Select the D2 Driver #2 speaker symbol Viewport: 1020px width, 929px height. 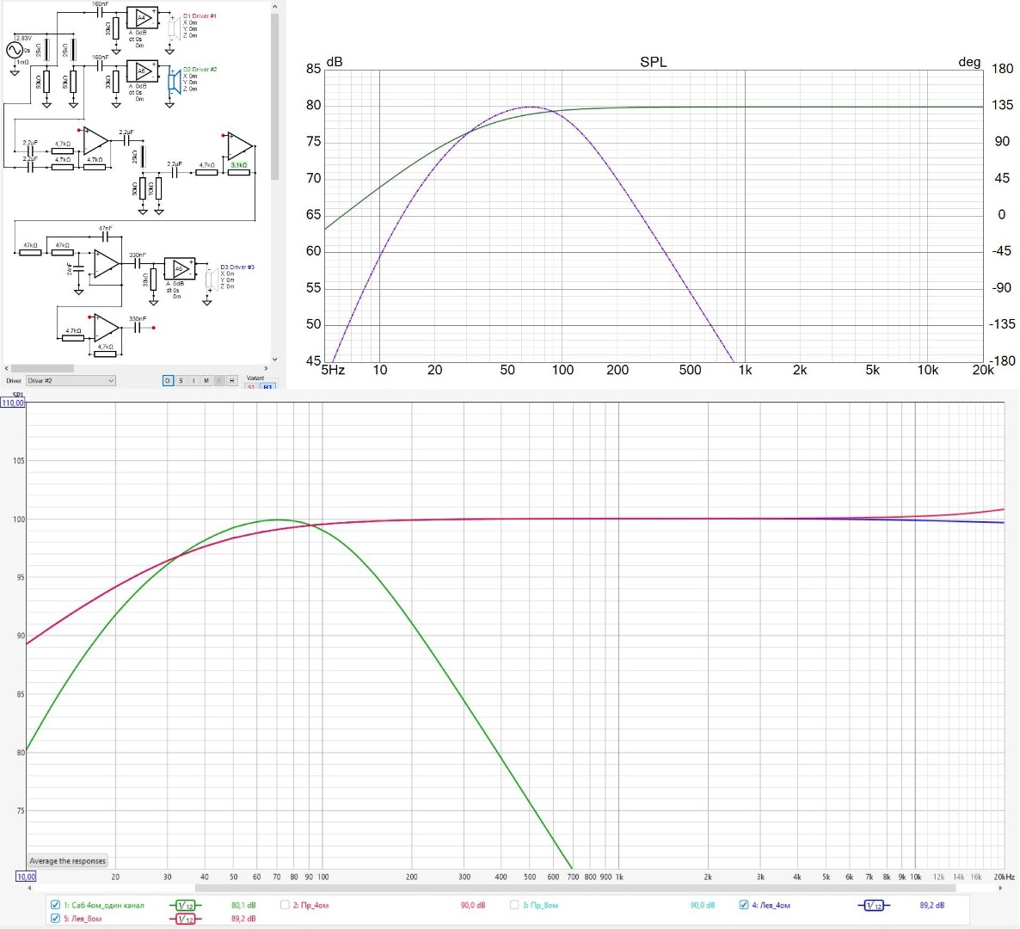[173, 82]
